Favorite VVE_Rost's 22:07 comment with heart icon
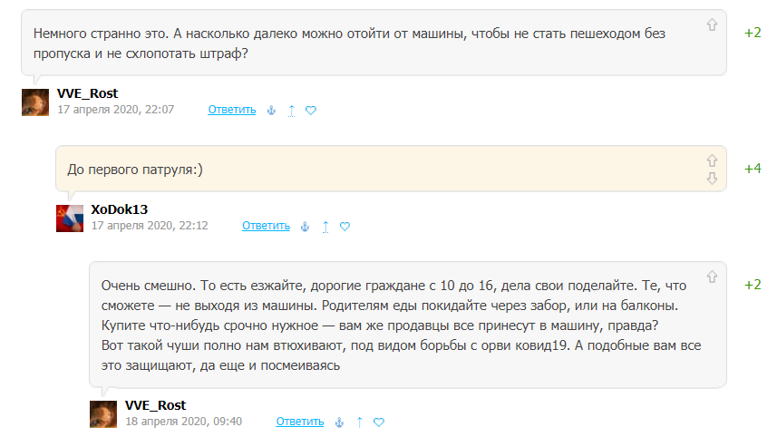Viewport: 777px width, 437px height. [x=311, y=111]
